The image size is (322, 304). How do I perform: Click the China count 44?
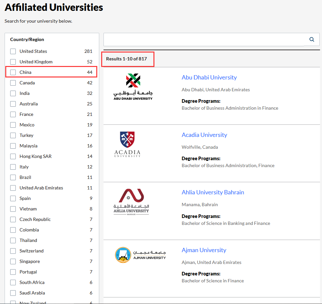(89, 72)
